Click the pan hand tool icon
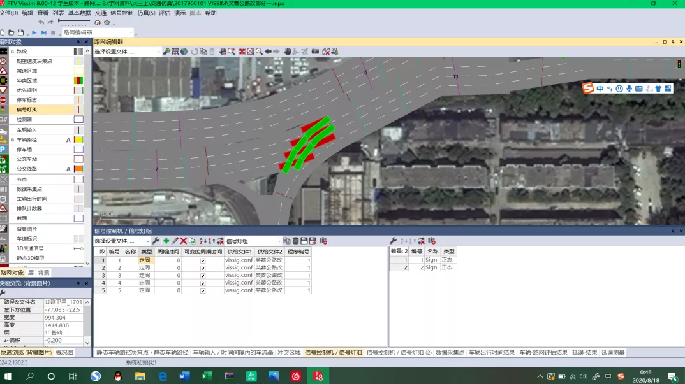Image resolution: width=685 pixels, height=384 pixels. tap(287, 52)
